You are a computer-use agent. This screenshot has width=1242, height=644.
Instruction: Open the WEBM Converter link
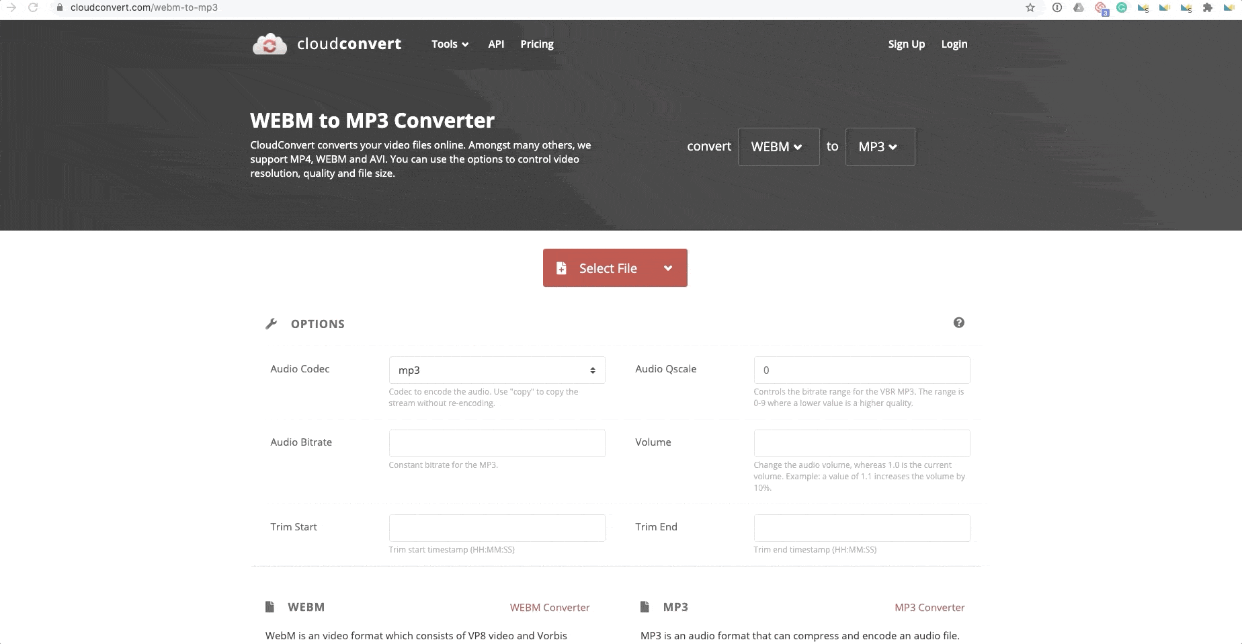tap(550, 608)
